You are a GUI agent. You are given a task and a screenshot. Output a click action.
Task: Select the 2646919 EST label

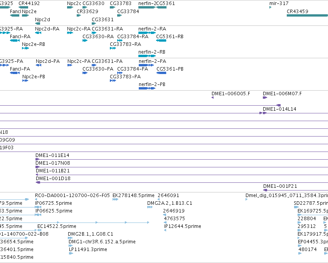[x=174, y=211]
